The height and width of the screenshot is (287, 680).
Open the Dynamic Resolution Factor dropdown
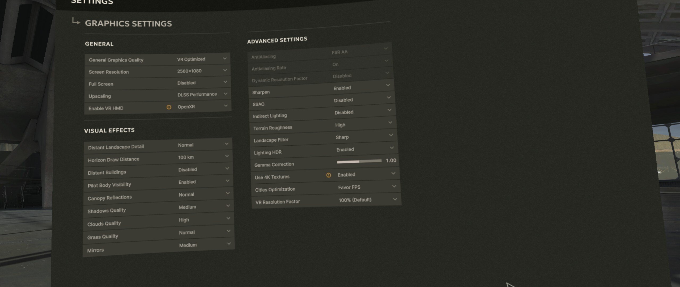click(361, 75)
